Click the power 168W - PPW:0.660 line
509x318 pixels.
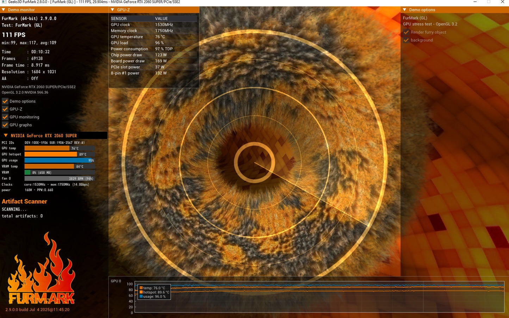(27, 190)
